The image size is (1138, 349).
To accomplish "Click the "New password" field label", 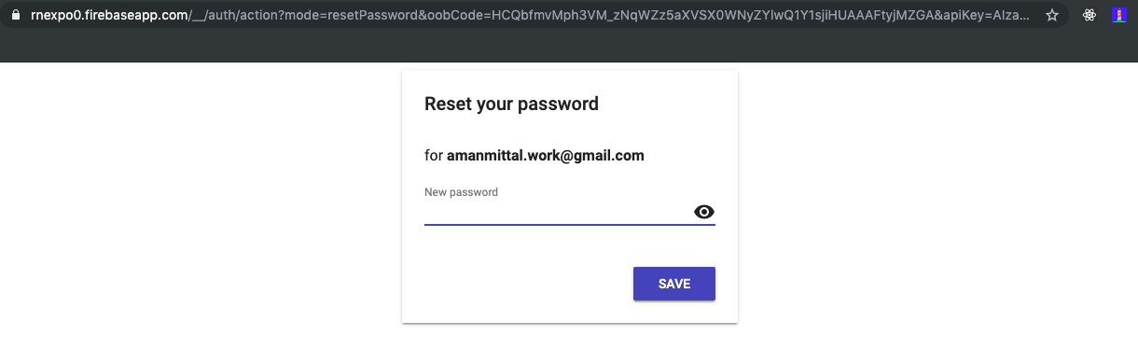I will pyautogui.click(x=461, y=192).
